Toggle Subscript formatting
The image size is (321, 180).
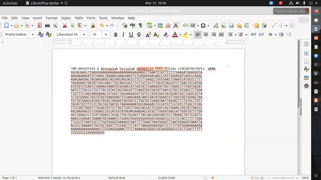(x=156, y=34)
